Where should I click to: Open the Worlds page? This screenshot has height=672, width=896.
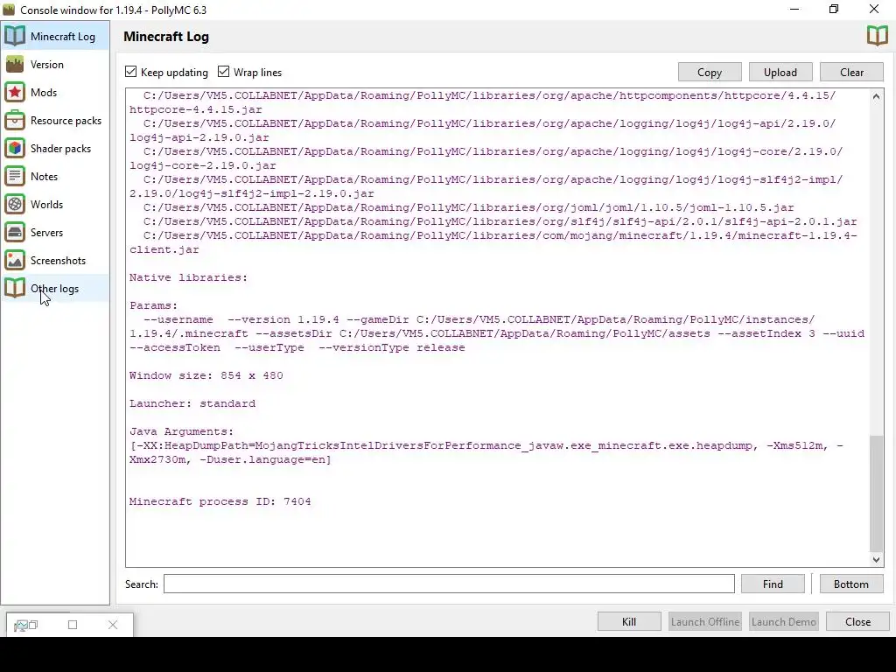pyautogui.click(x=55, y=204)
